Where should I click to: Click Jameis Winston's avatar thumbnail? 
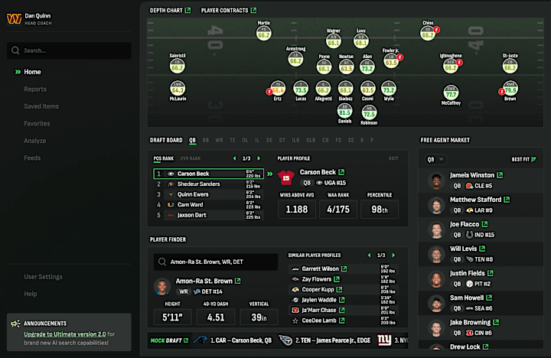click(x=436, y=181)
